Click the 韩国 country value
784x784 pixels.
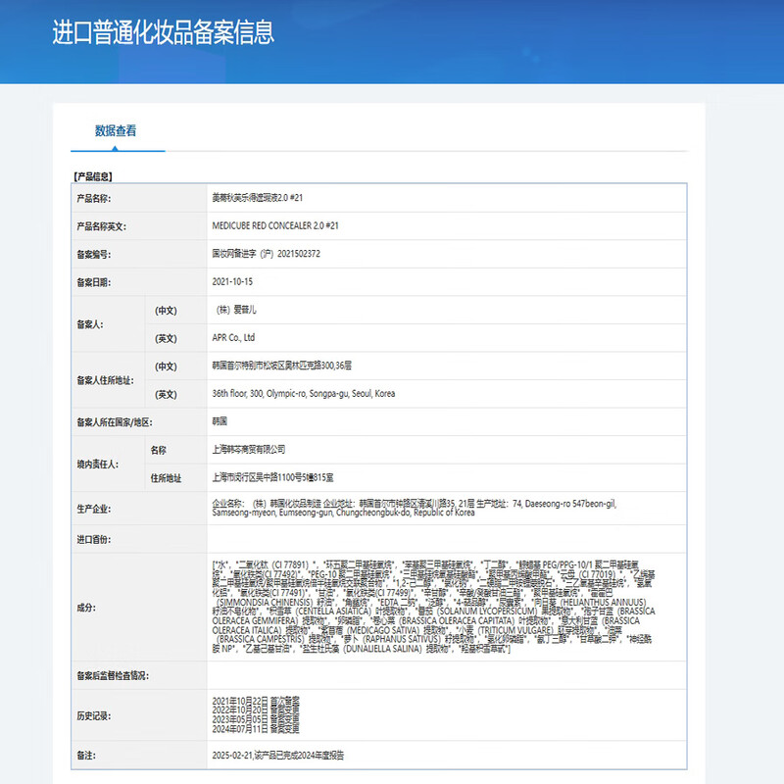point(220,421)
